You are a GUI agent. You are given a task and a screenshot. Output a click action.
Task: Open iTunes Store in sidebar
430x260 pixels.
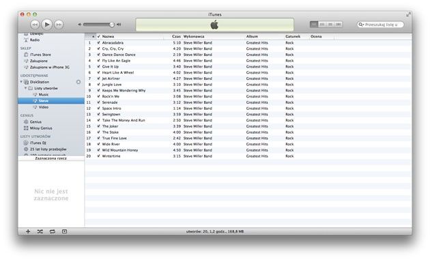point(40,55)
